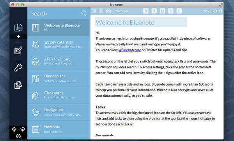The image size is (234, 141).
Task: Email the note with the envelope icon
Action: click(x=108, y=11)
